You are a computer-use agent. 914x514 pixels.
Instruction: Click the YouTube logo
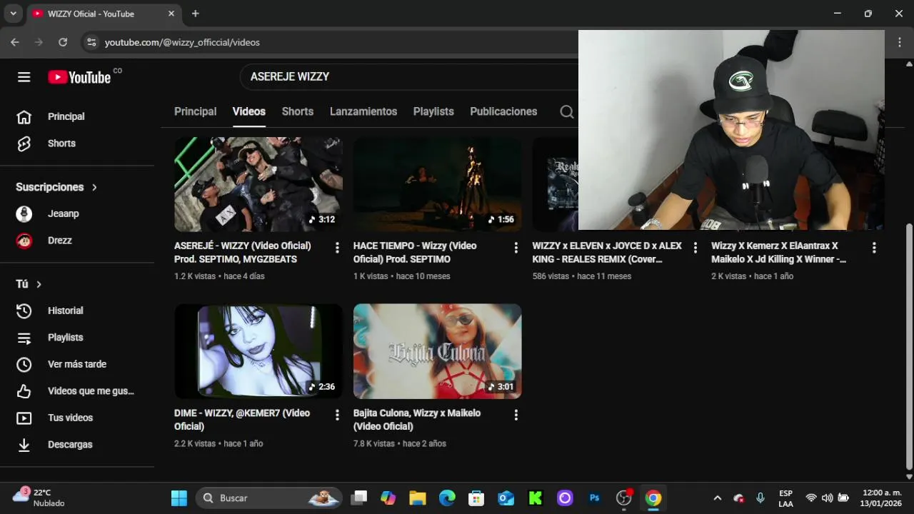(x=79, y=77)
